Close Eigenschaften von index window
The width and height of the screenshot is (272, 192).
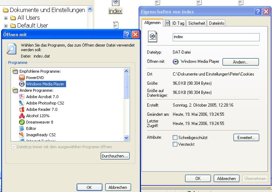coord(266,12)
